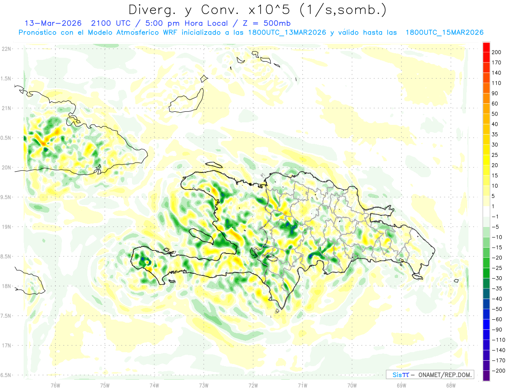Click the '74W' longitude label
The width and height of the screenshot is (506, 391).
154,386
